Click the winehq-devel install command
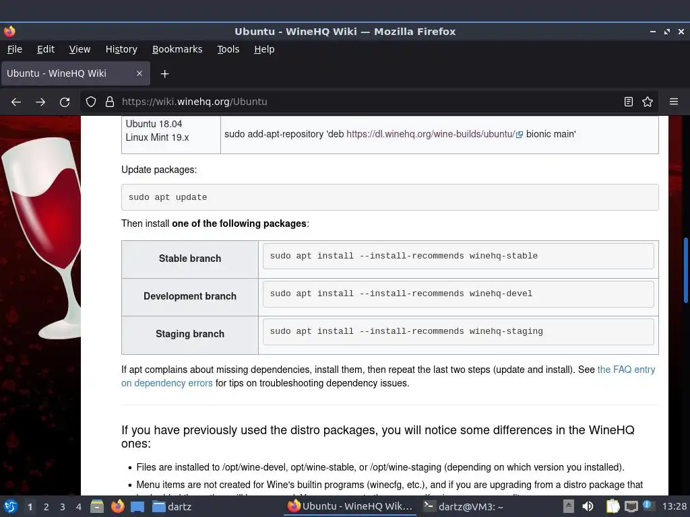This screenshot has width=690, height=517. pos(458,294)
